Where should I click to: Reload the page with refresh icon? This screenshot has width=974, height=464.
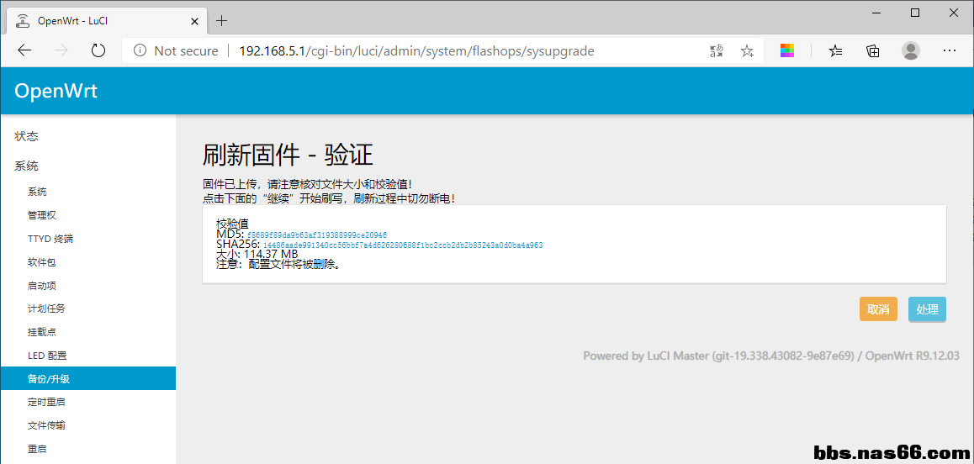(x=98, y=50)
